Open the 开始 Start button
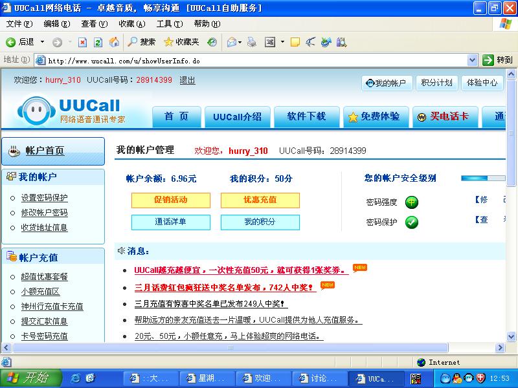 30,378
